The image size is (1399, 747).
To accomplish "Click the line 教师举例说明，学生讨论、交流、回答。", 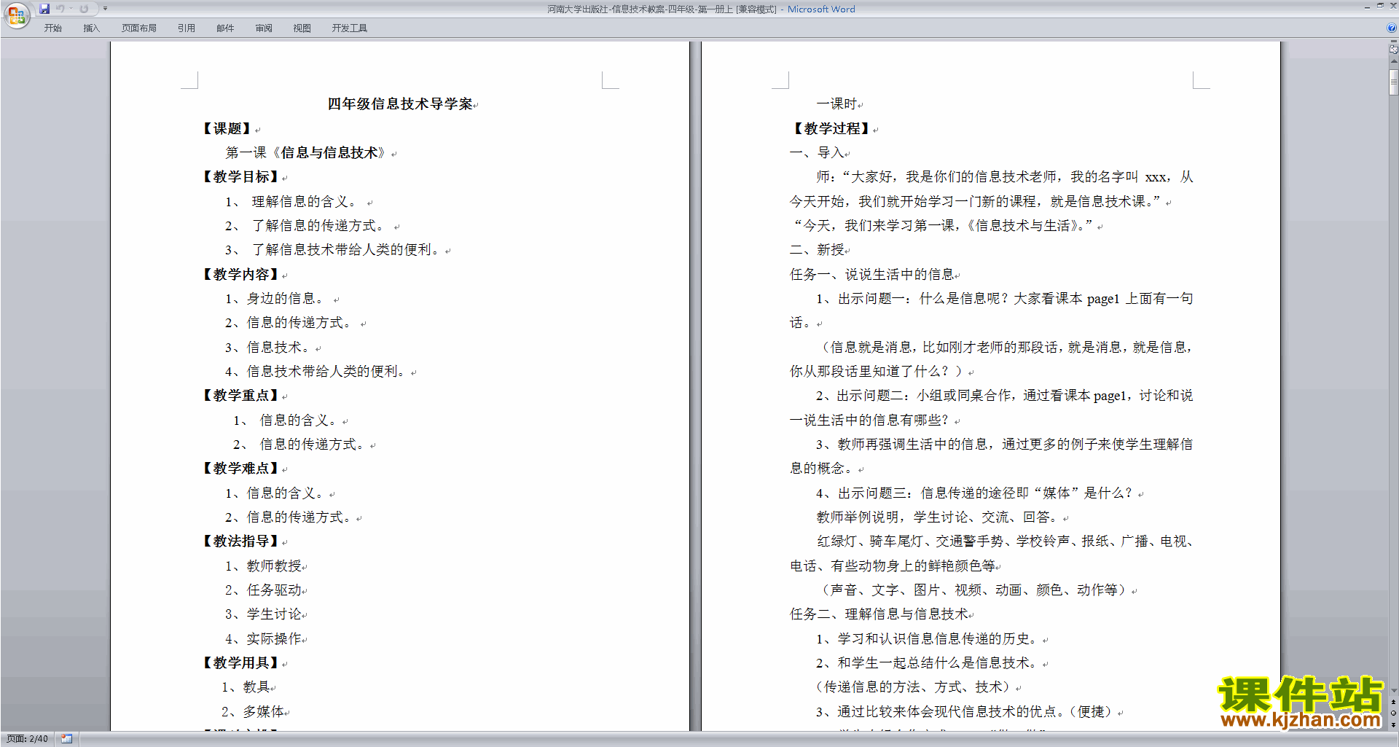I will tap(939, 517).
